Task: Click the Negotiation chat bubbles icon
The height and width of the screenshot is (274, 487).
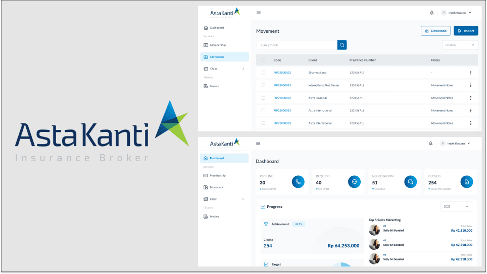Action: (x=411, y=182)
